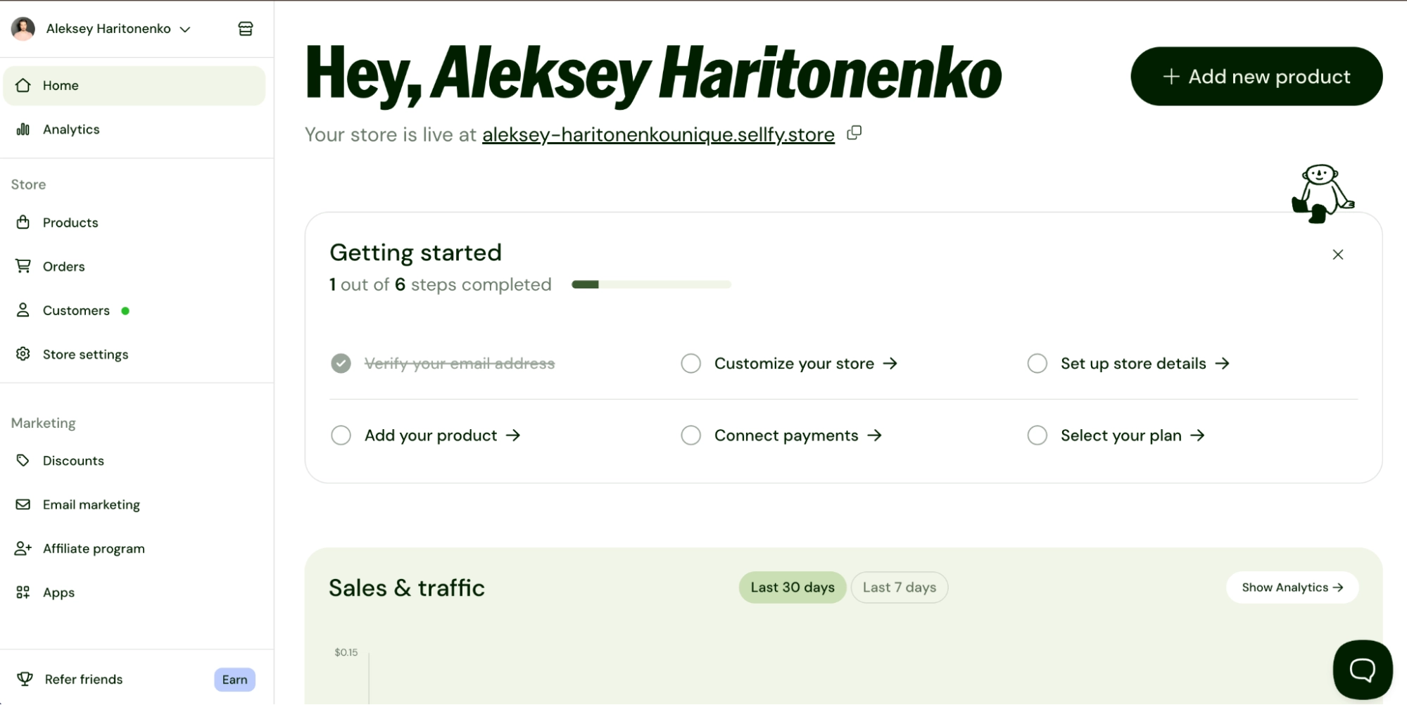Viewport: 1407px width, 705px height.
Task: Open the live chat support bubble
Action: point(1362,669)
